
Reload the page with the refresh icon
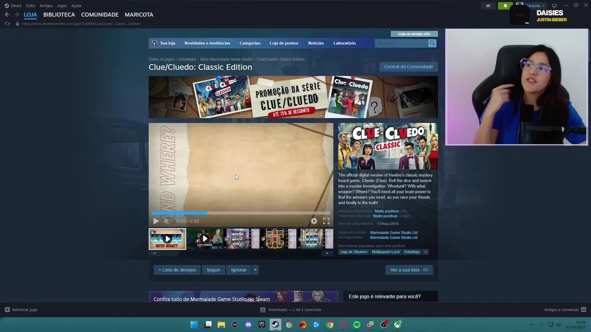tap(7, 24)
